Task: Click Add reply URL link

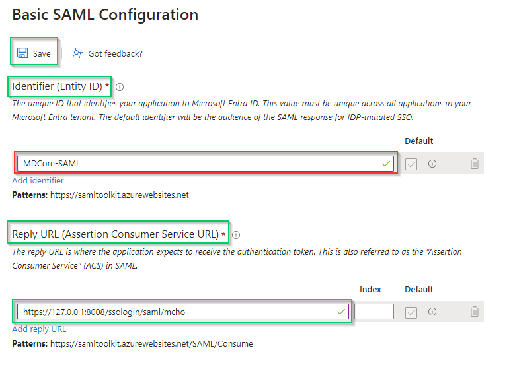Action: point(38,329)
